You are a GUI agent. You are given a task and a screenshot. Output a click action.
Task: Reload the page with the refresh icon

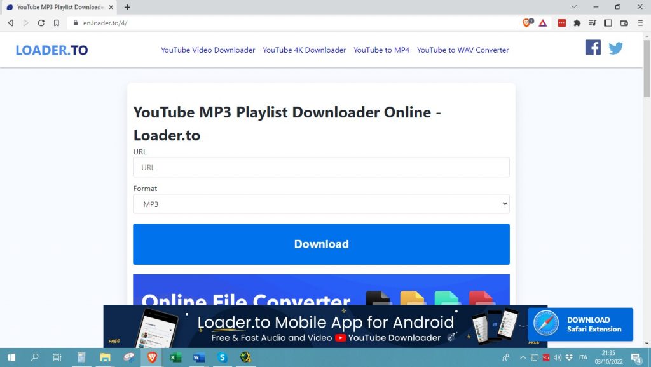coord(41,23)
